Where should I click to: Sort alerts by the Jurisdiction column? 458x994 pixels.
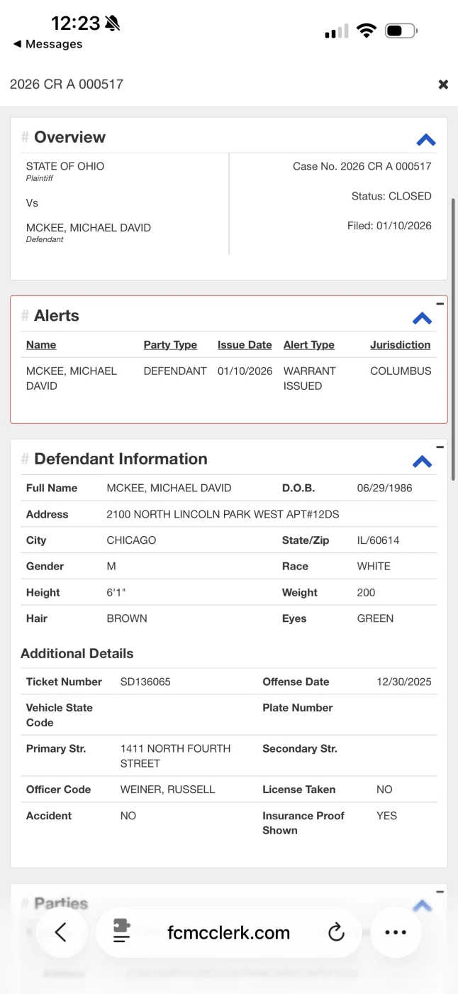[x=400, y=345]
